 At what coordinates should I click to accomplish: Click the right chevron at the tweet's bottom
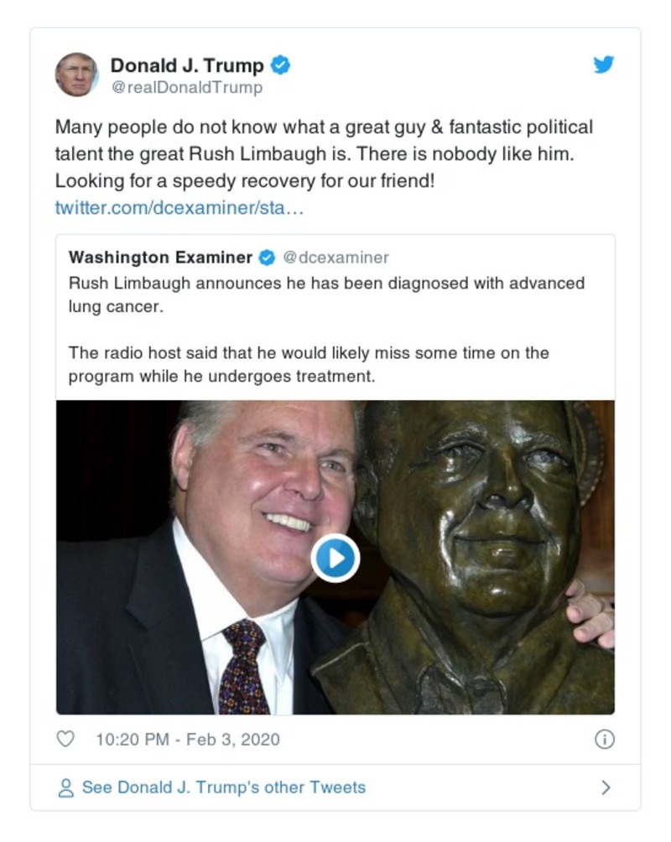tap(606, 787)
